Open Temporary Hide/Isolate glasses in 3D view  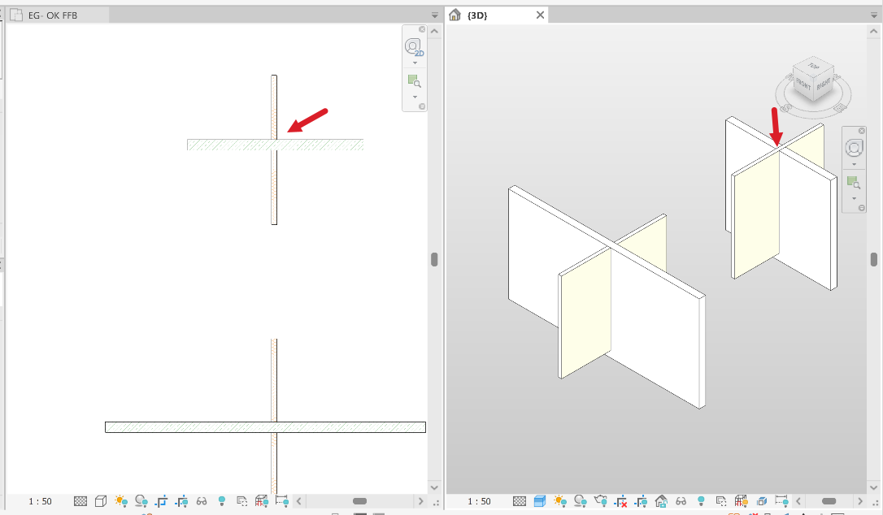pos(681,501)
